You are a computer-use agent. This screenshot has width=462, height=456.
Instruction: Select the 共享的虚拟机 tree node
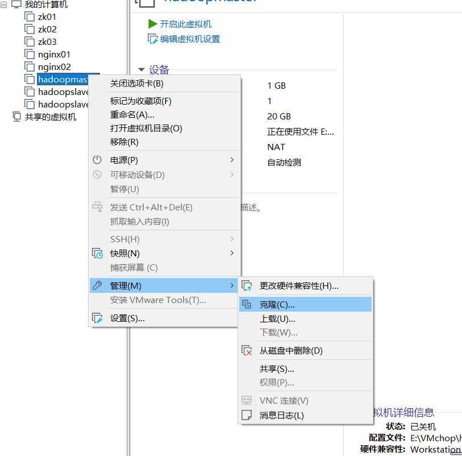(x=51, y=117)
